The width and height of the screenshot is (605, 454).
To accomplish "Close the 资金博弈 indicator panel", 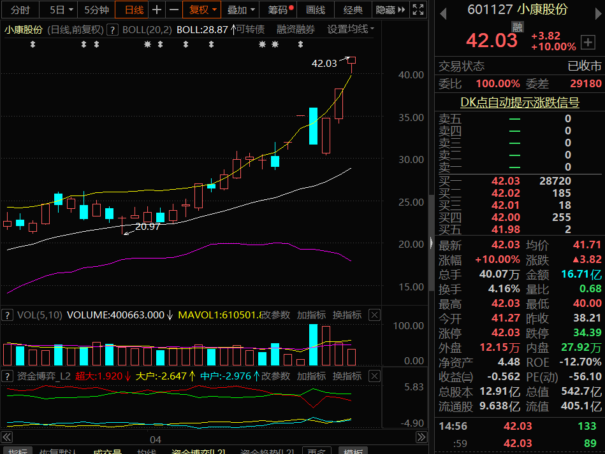I will click(x=374, y=376).
